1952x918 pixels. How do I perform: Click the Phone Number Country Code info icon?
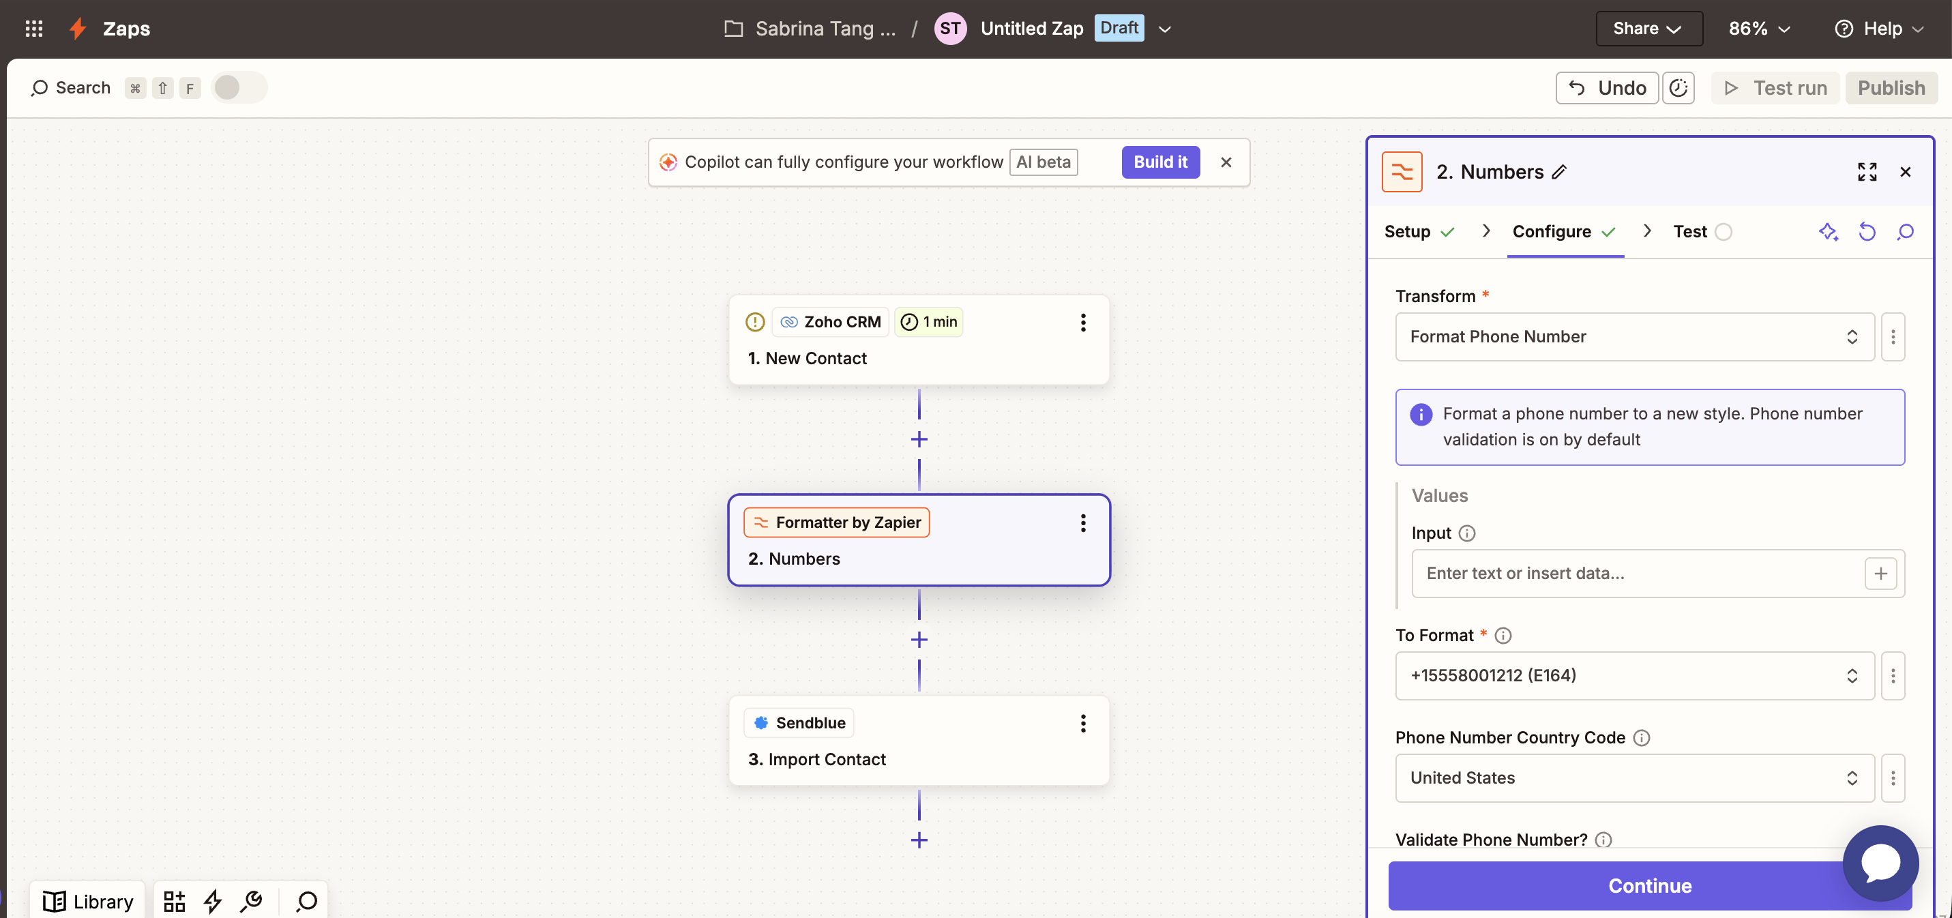(x=1641, y=737)
